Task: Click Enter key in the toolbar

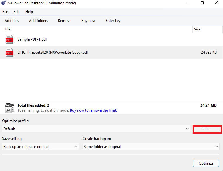Action: point(113,21)
